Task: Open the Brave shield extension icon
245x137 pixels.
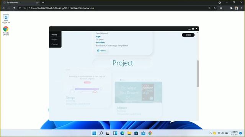Action: pyautogui.click(x=221, y=8)
